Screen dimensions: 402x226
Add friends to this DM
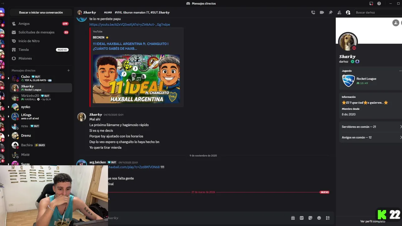pyautogui.click(x=339, y=13)
